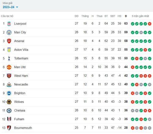Click the Wolves club crest

[9, 102]
